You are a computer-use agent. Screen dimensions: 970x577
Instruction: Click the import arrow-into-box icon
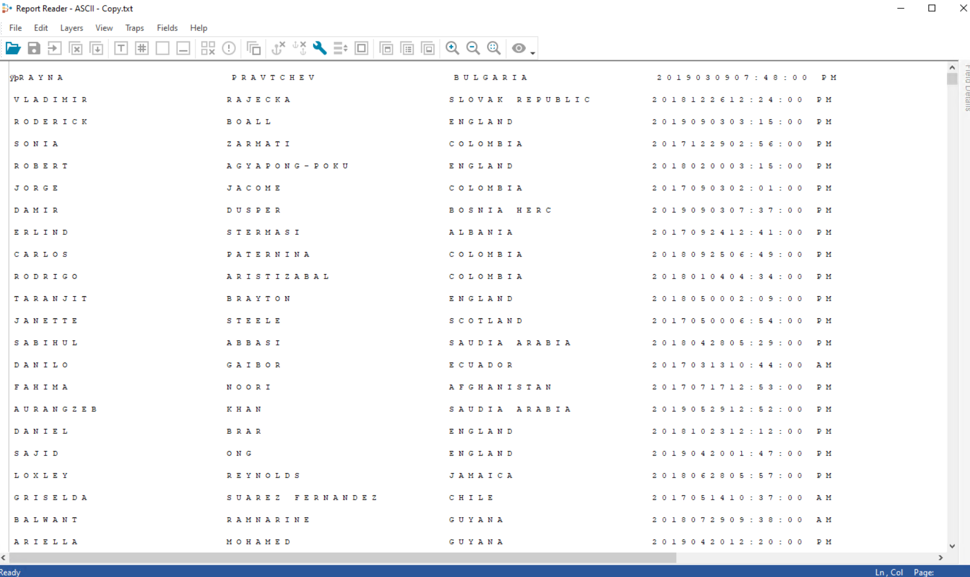(54, 48)
